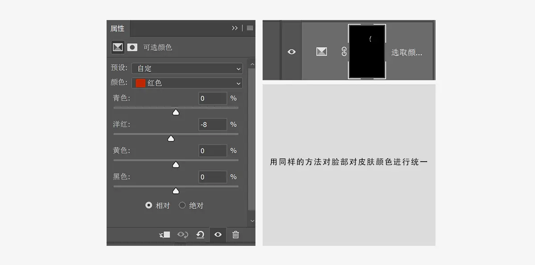Click the 青色 label text
This screenshot has height=265, width=535.
121,98
